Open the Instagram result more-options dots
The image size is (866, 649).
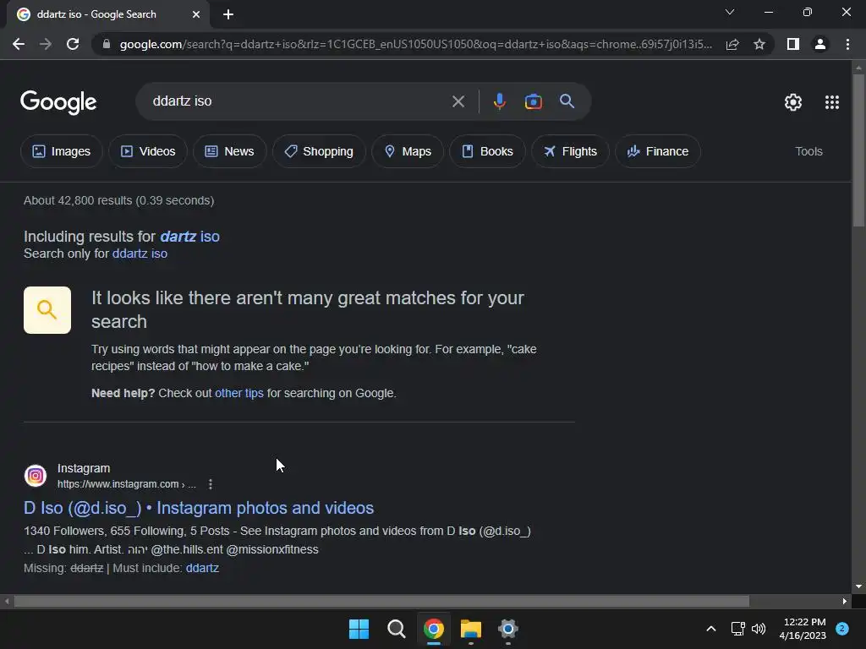211,484
